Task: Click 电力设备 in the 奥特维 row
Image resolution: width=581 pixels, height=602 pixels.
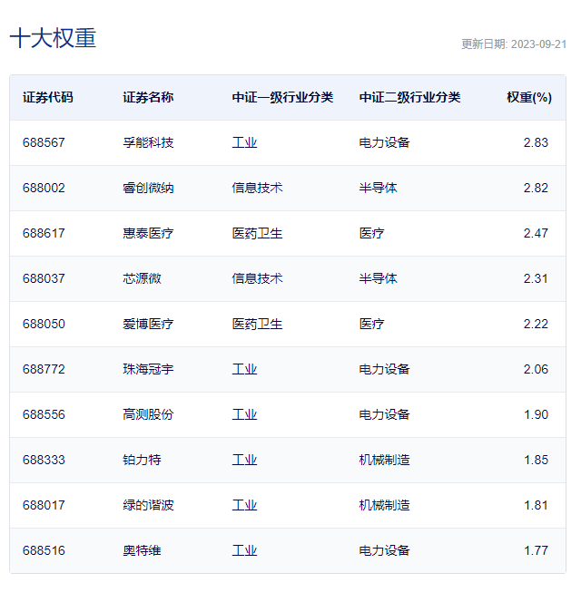Action: 384,550
